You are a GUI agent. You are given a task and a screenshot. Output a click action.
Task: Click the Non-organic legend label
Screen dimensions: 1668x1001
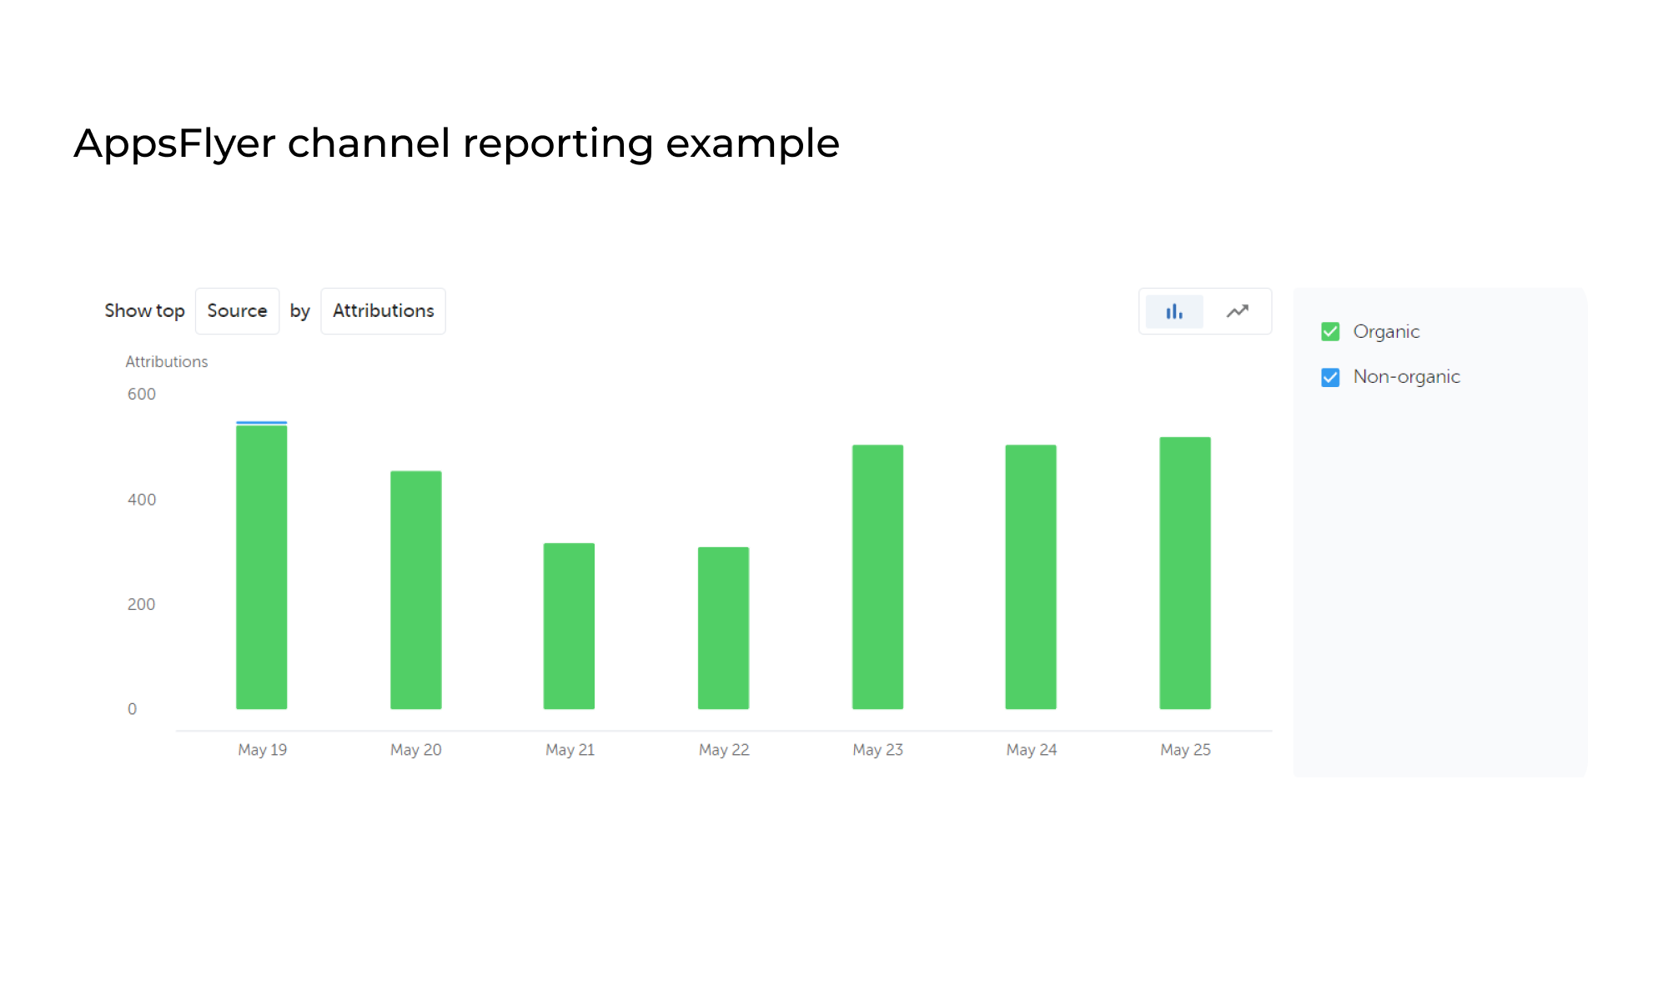tap(1406, 377)
